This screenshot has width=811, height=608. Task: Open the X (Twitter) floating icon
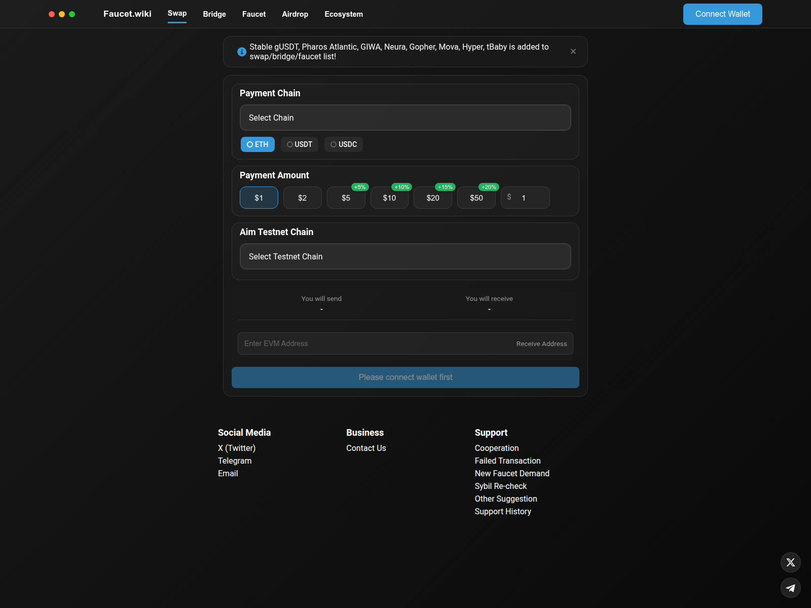pyautogui.click(x=791, y=562)
